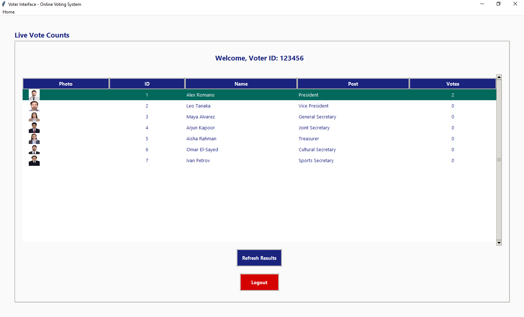524x317 pixels.
Task: Click Alex Romano's candidate photo
Action: 34,95
